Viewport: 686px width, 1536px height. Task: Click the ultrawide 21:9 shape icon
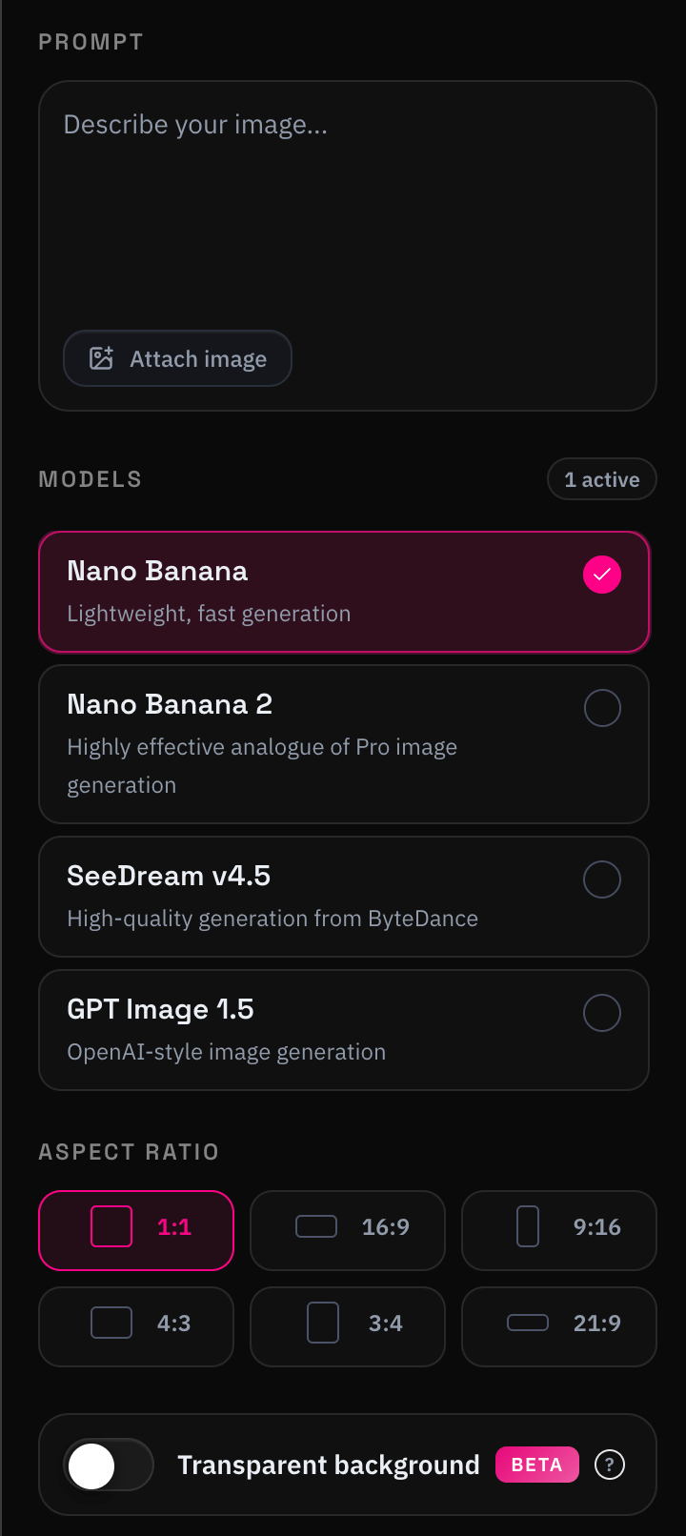tap(528, 1323)
